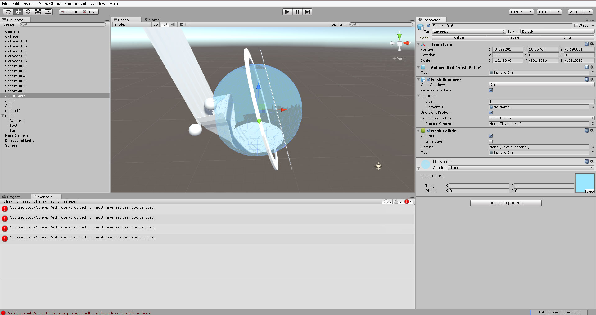596x315 pixels.
Task: Open the Layout dropdown
Action: [549, 11]
